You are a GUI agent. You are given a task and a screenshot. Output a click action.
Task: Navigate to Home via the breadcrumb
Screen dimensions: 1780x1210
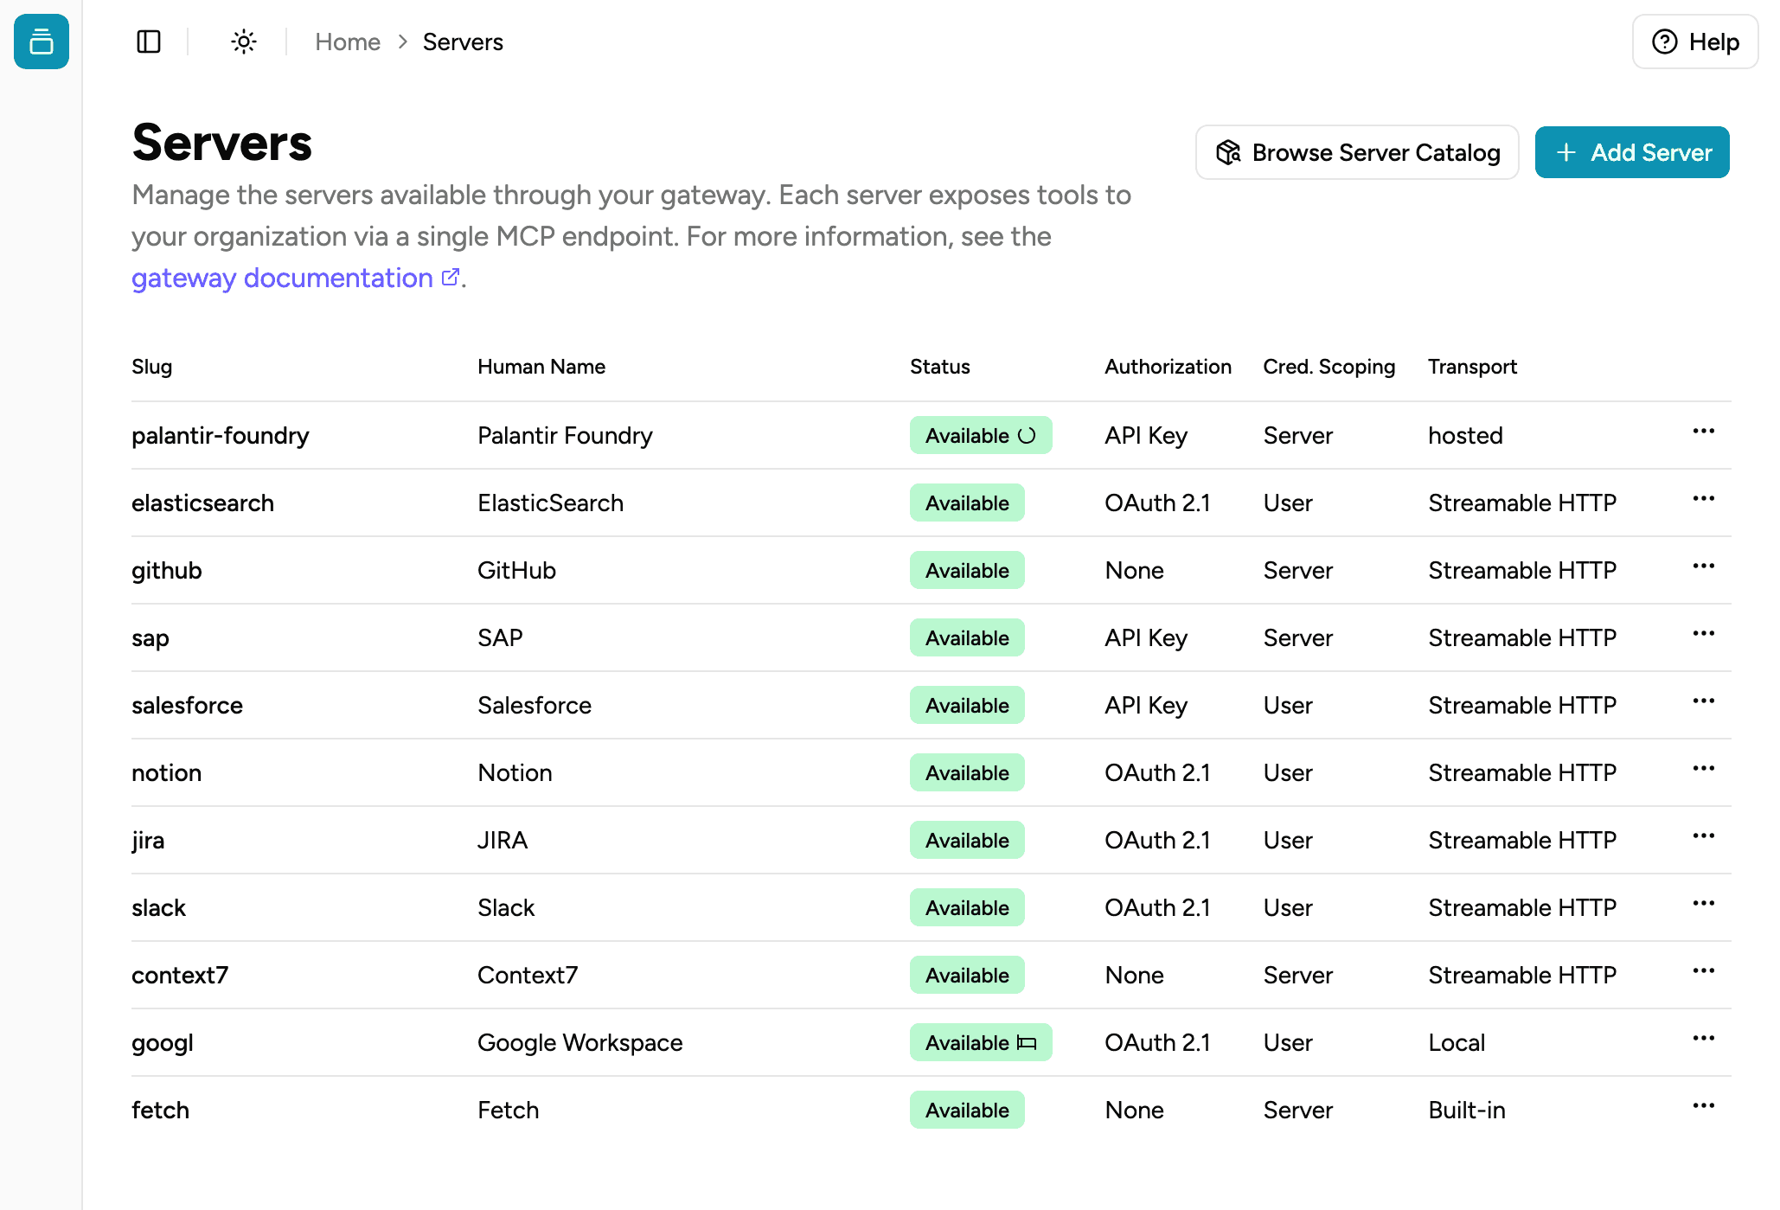(348, 41)
